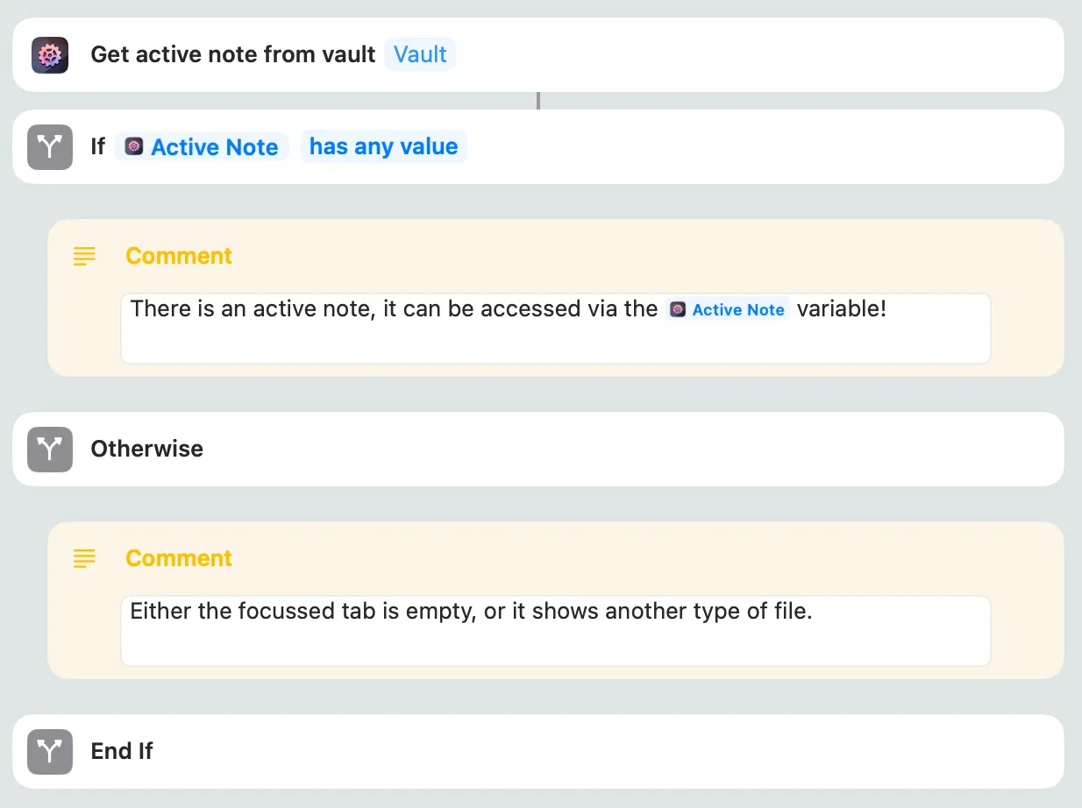The image size is (1082, 808).
Task: Open the Vault parameter selector
Action: coord(420,53)
